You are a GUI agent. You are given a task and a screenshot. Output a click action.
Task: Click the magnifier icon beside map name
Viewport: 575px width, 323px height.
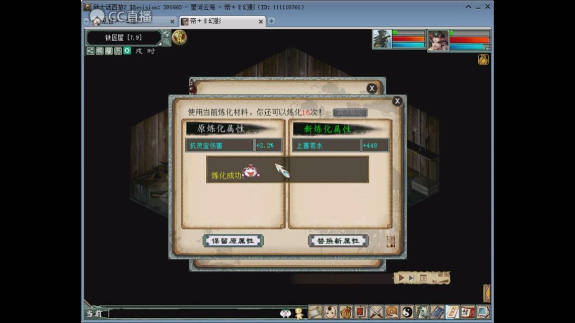click(x=167, y=42)
